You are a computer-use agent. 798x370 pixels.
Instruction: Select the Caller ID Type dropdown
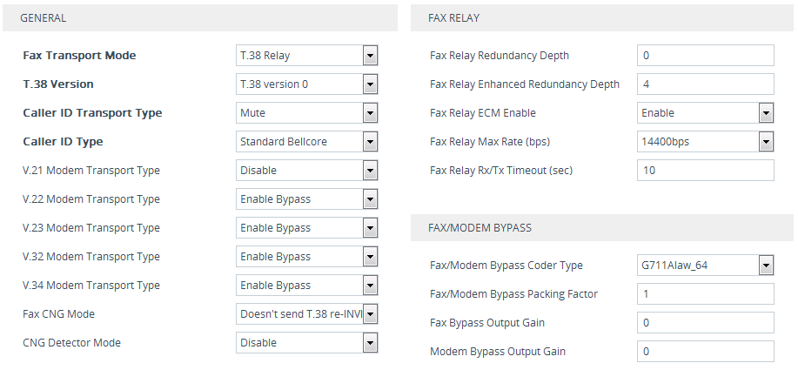pyautogui.click(x=306, y=142)
